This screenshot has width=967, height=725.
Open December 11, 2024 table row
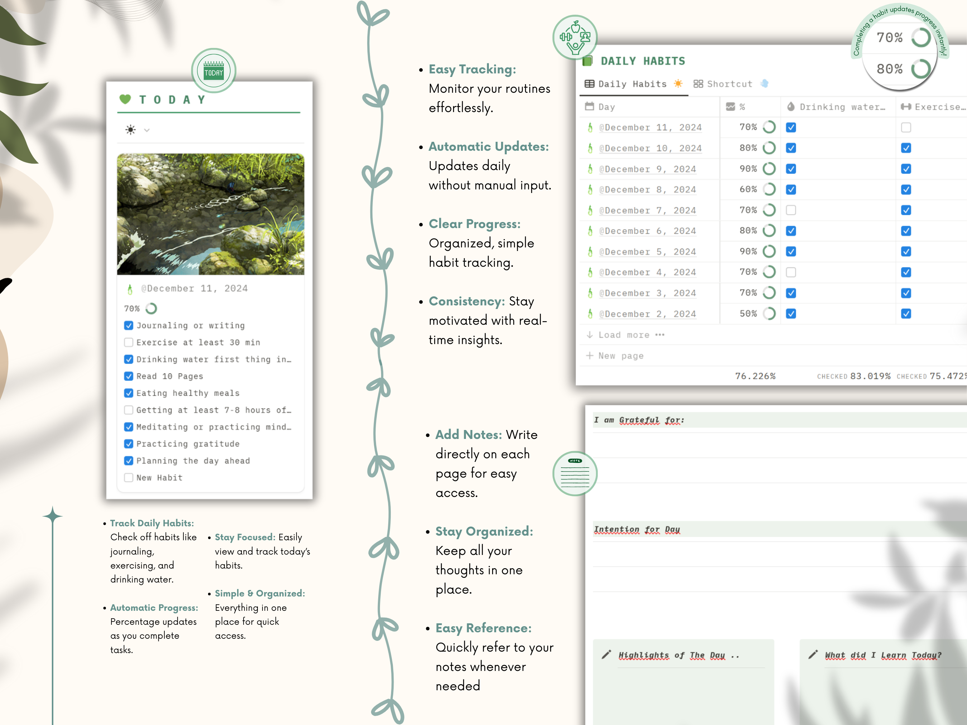pyautogui.click(x=650, y=127)
